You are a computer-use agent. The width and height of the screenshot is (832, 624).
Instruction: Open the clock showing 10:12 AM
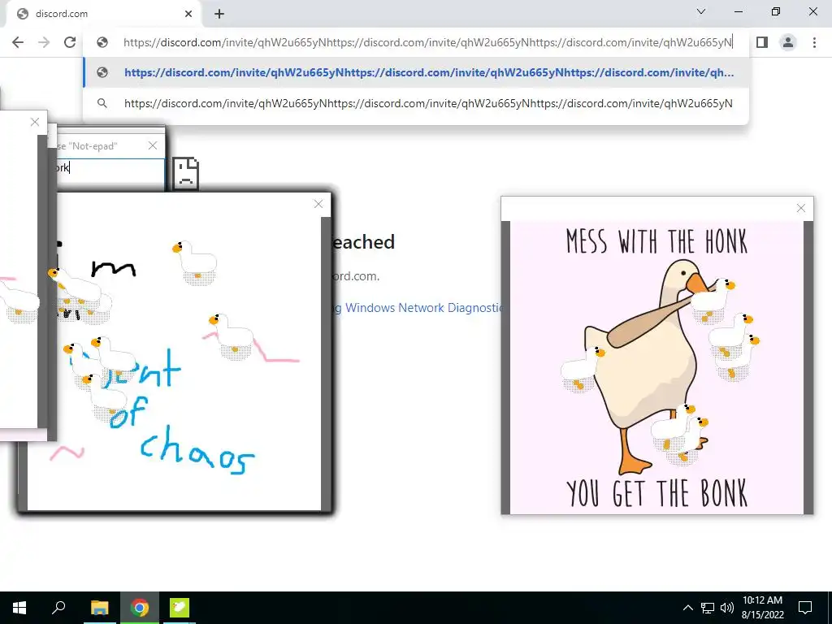(762, 608)
